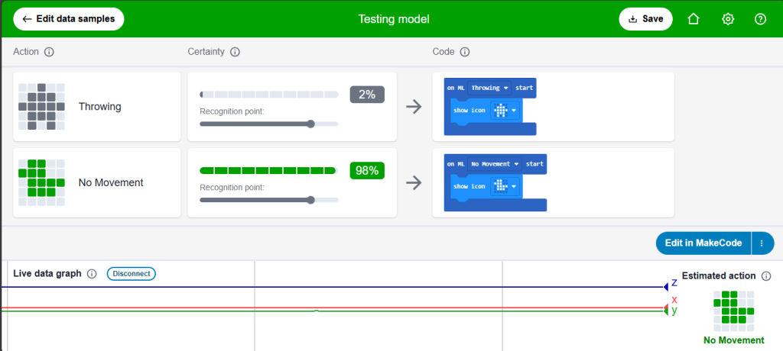Viewport: 783px width, 351px height.
Task: Open settings gear in top bar
Action: coord(728,19)
